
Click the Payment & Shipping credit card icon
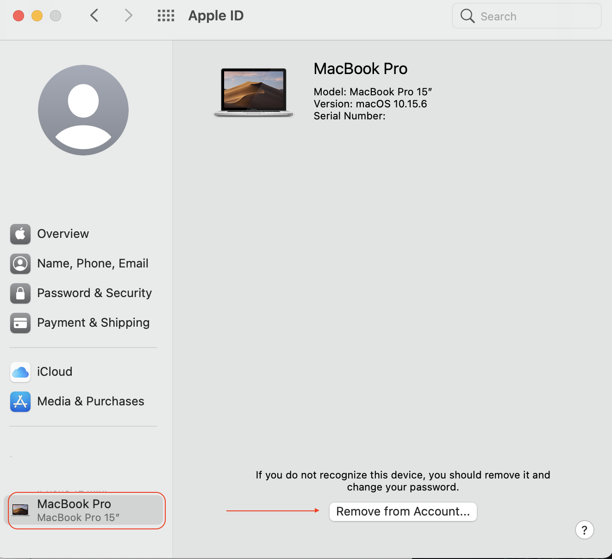pyautogui.click(x=20, y=323)
